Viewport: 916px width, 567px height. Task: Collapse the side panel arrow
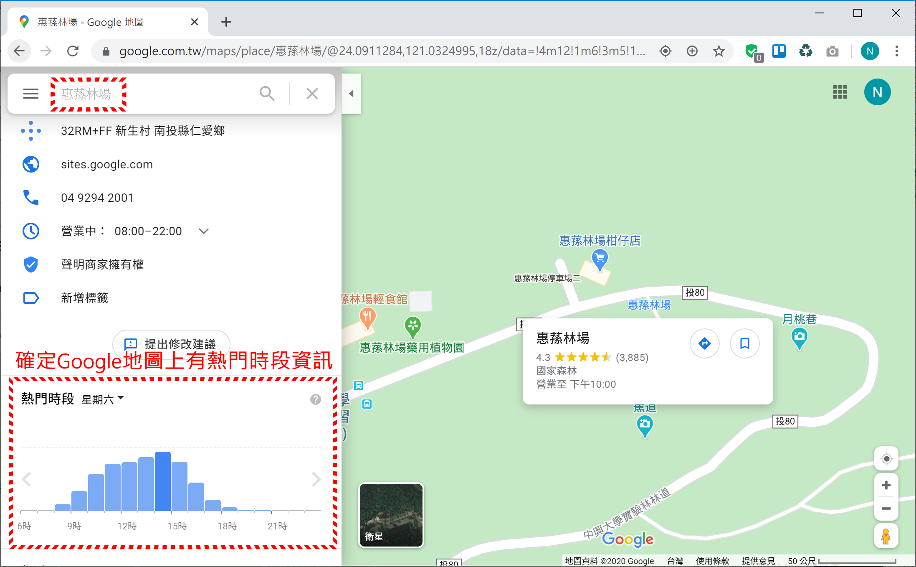point(351,94)
